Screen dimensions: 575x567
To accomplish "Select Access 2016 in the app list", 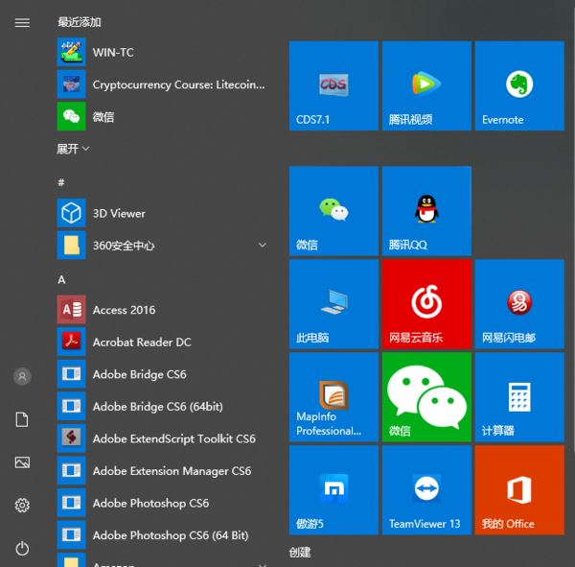I will click(x=124, y=310).
